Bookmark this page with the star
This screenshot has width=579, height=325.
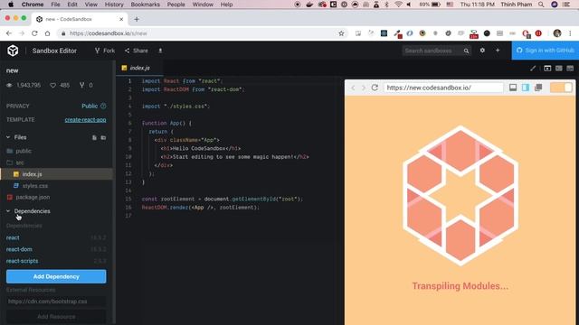(341, 33)
